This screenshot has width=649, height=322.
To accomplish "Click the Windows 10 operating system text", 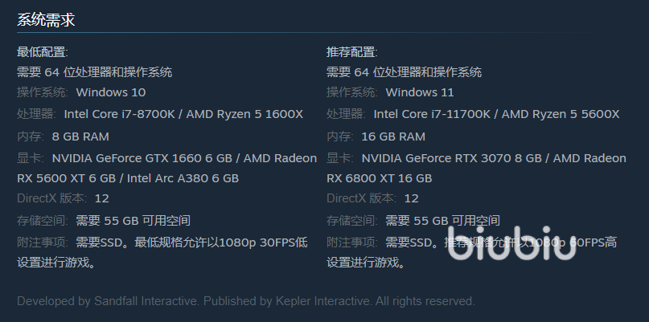I will (x=111, y=92).
